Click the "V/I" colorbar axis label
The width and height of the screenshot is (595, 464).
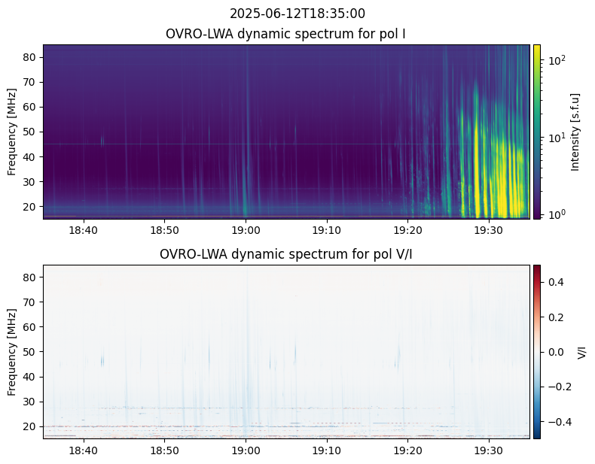pyautogui.click(x=581, y=352)
